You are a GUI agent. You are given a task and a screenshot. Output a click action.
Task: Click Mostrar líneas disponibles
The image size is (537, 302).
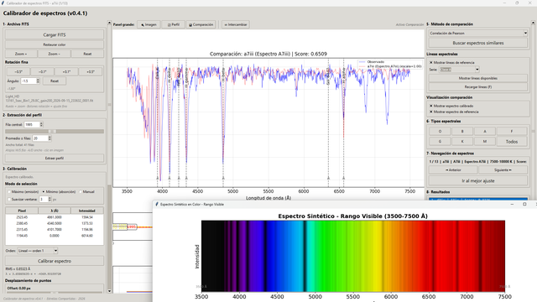tap(478, 78)
